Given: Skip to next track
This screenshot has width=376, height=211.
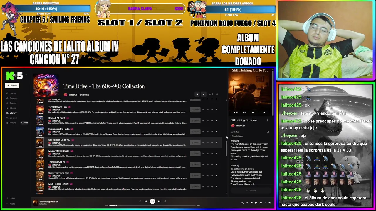Looking at the screenshot, I should click(x=159, y=201).
